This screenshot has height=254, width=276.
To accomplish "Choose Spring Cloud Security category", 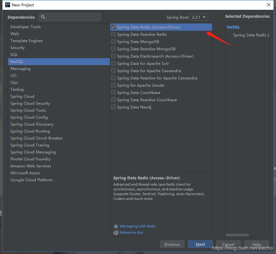I will point(59,103).
